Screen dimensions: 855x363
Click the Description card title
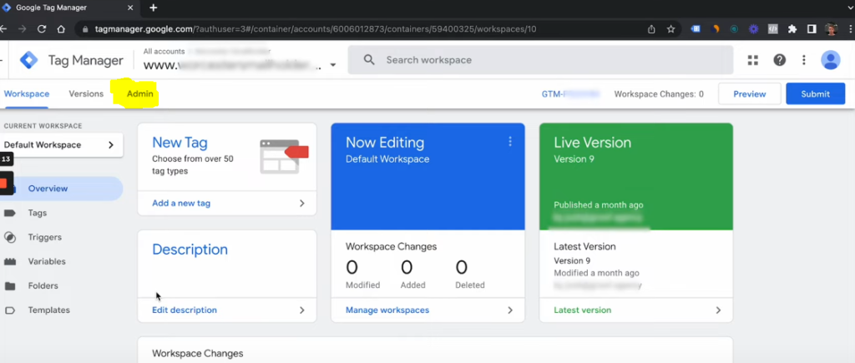pos(190,250)
